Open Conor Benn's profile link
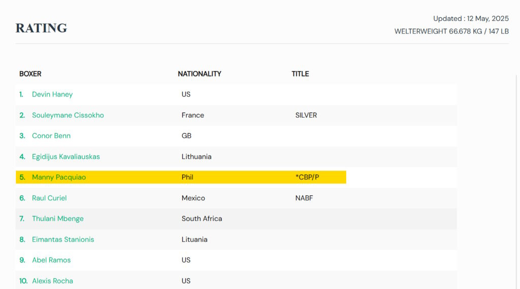The image size is (520, 289). pos(51,136)
